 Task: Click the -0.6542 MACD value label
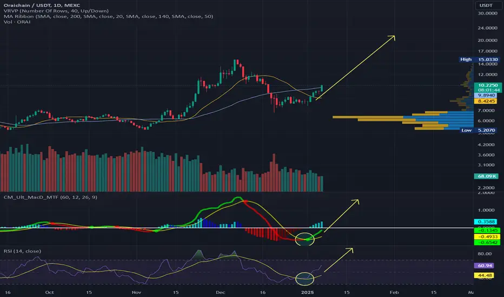487,242
